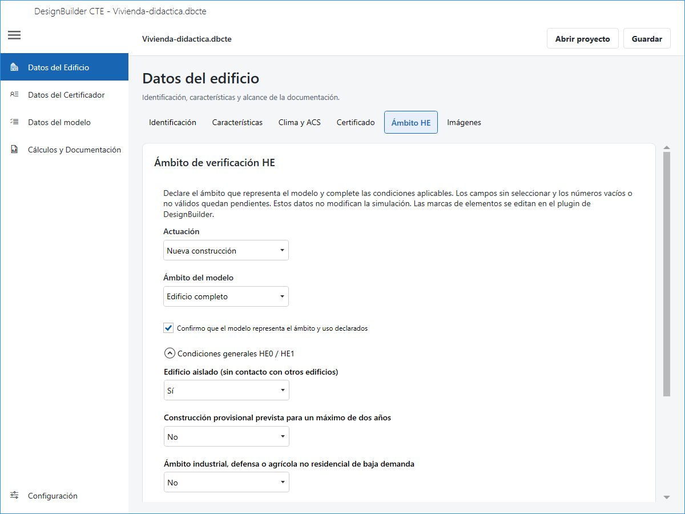This screenshot has height=514, width=685.
Task: Switch to the Identificación tab
Action: coord(172,122)
